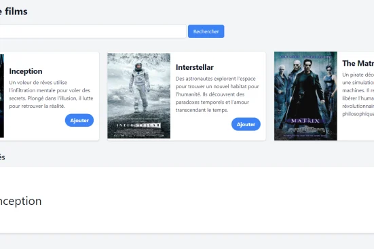Screen dimensions: 374x249
Task: Click the MATRIX logo on the poster
Action: click(305, 121)
